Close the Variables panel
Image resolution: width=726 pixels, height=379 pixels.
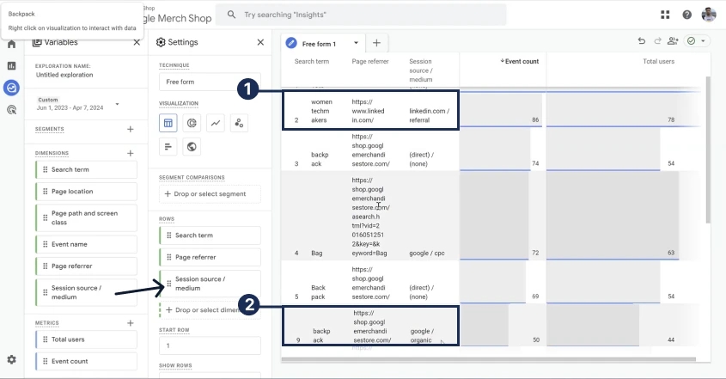tap(137, 42)
